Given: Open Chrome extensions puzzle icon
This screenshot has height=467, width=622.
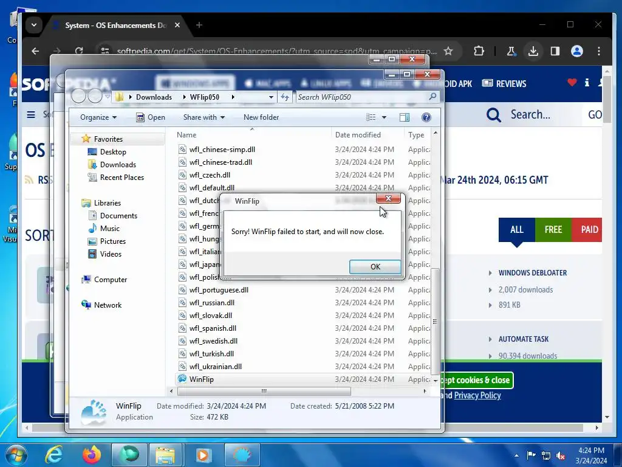Looking at the screenshot, I should click(x=479, y=51).
